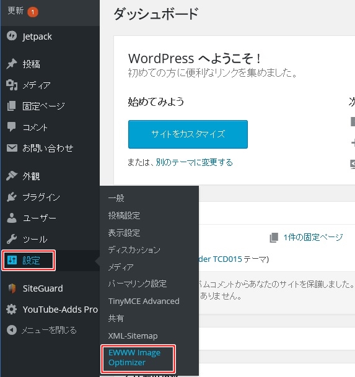Click the pages icon beside 固定ページ in the sidebar

12,106
